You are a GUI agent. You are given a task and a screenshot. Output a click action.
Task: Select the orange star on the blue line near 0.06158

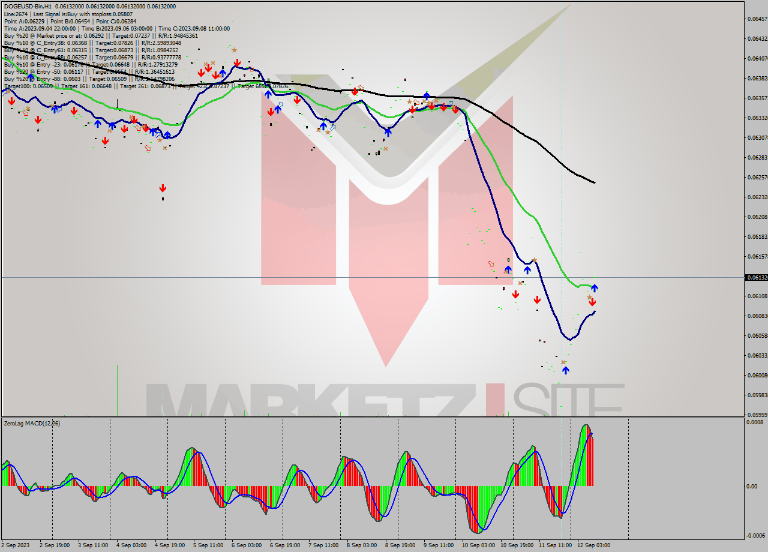(x=534, y=260)
